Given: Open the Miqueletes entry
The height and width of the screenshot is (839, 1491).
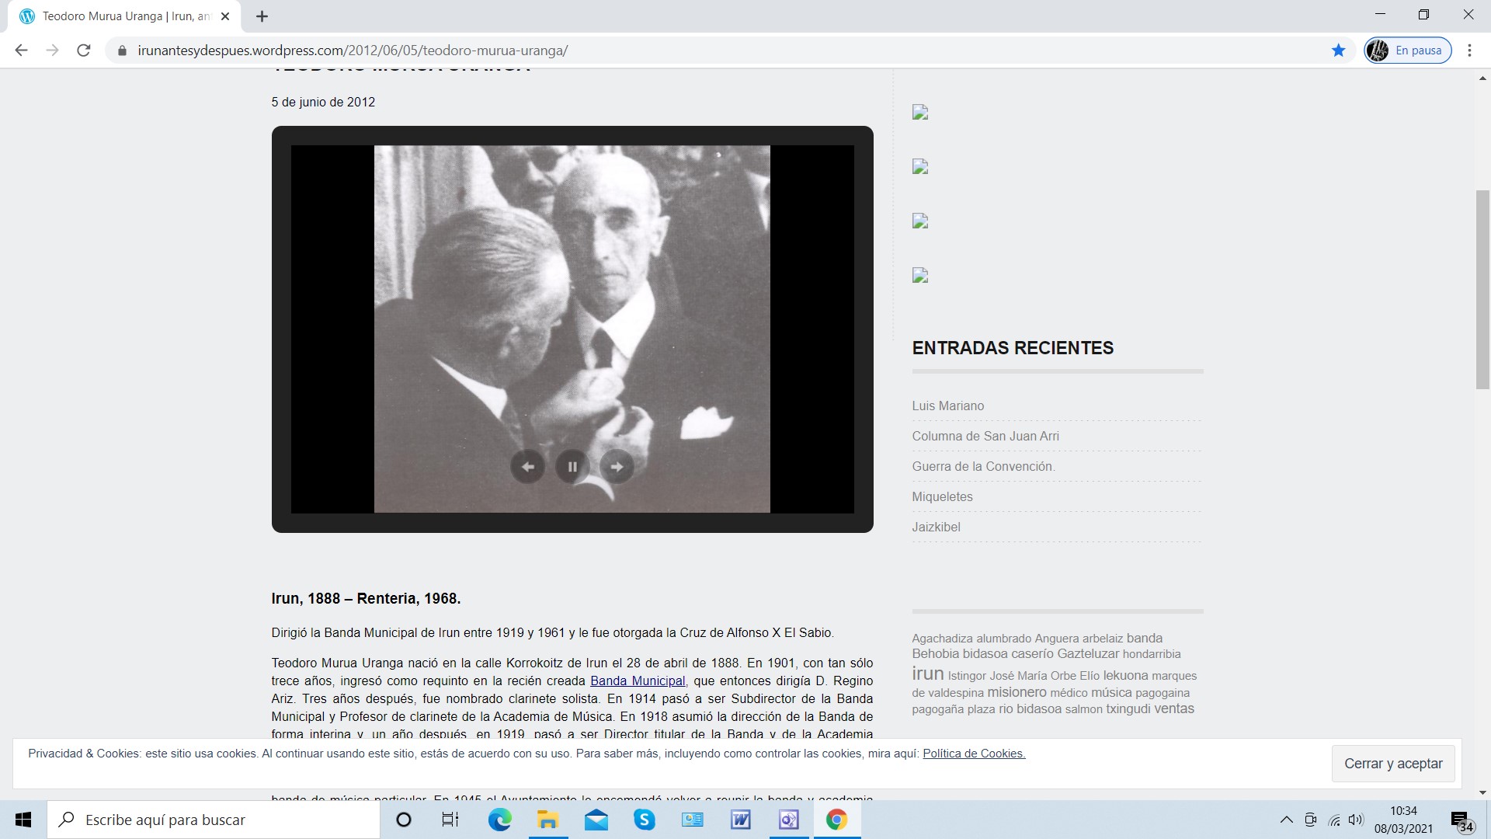Looking at the screenshot, I should click(x=942, y=496).
